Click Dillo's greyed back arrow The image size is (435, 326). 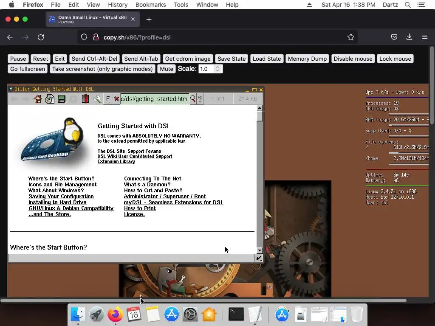click(14, 98)
